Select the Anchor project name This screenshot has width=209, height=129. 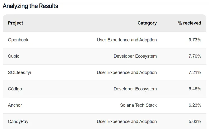tap(15, 105)
